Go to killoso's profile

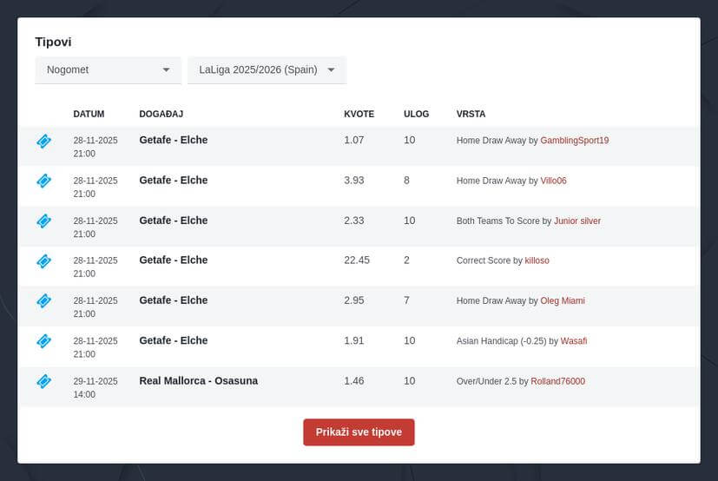coord(537,260)
